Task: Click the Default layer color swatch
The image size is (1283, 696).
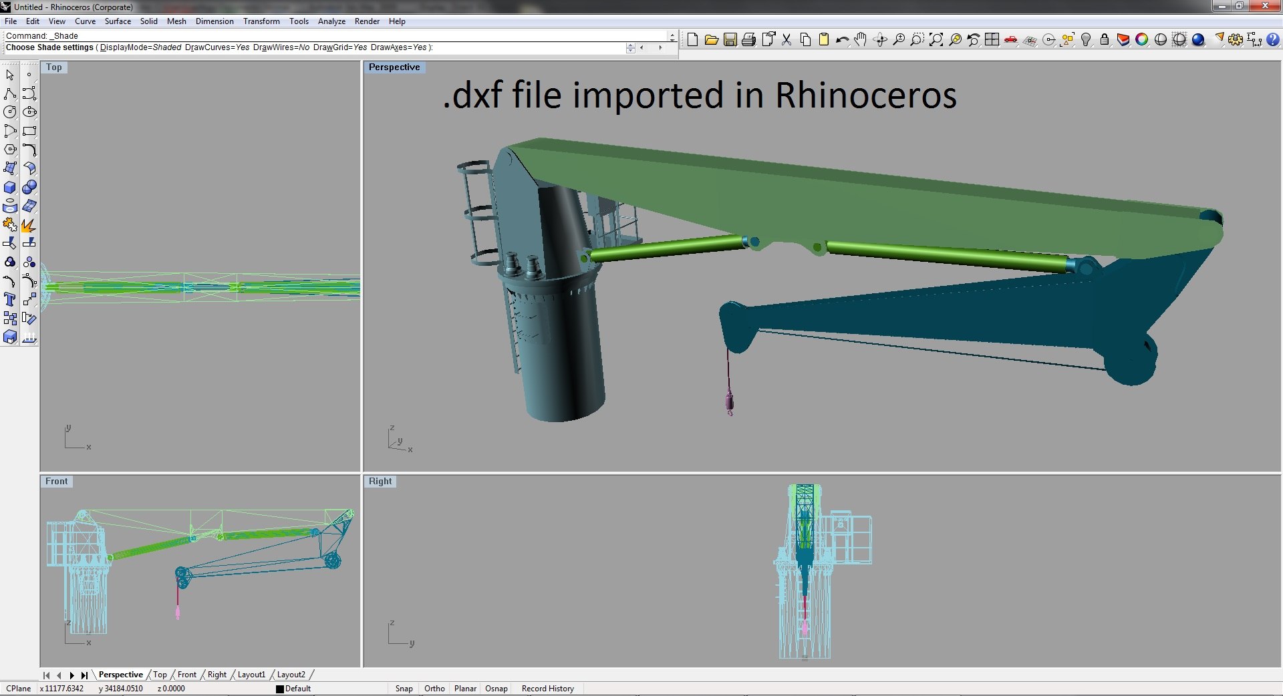Action: (x=280, y=689)
